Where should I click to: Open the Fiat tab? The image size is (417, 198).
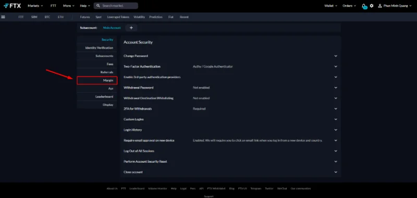click(171, 17)
